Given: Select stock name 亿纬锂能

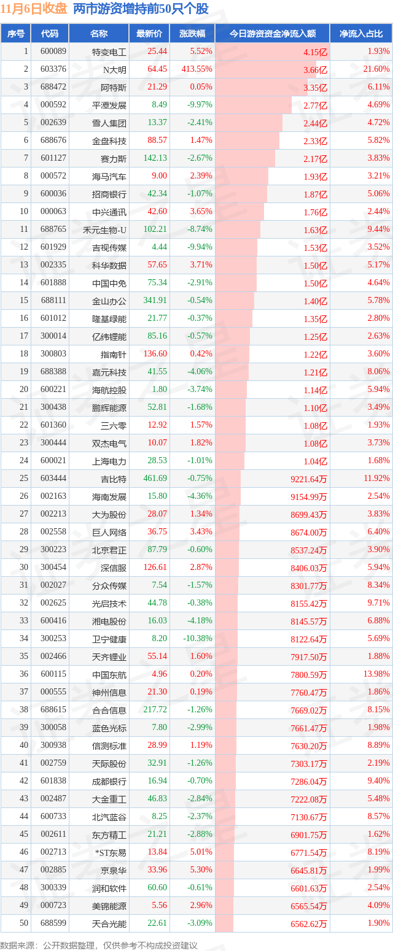Looking at the screenshot, I should 109,337.
